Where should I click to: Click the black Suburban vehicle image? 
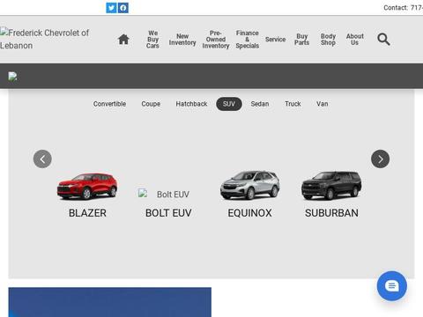point(331,186)
